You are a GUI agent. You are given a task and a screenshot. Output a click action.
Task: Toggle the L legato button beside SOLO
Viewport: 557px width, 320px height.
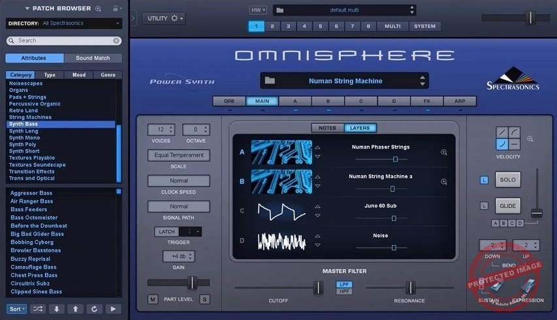click(484, 180)
